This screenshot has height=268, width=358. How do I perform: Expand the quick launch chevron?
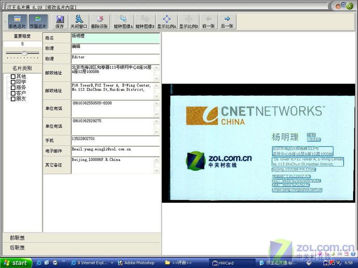64,261
